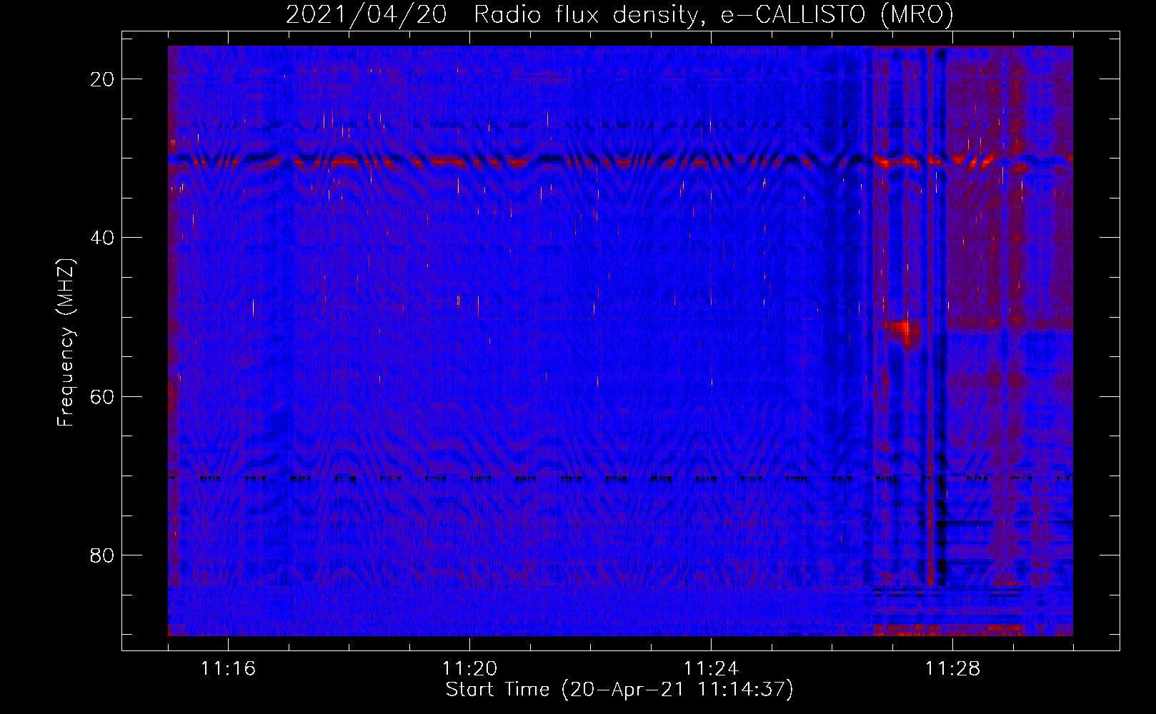
Task: Click the '40' frequency tick label
Action: point(102,238)
